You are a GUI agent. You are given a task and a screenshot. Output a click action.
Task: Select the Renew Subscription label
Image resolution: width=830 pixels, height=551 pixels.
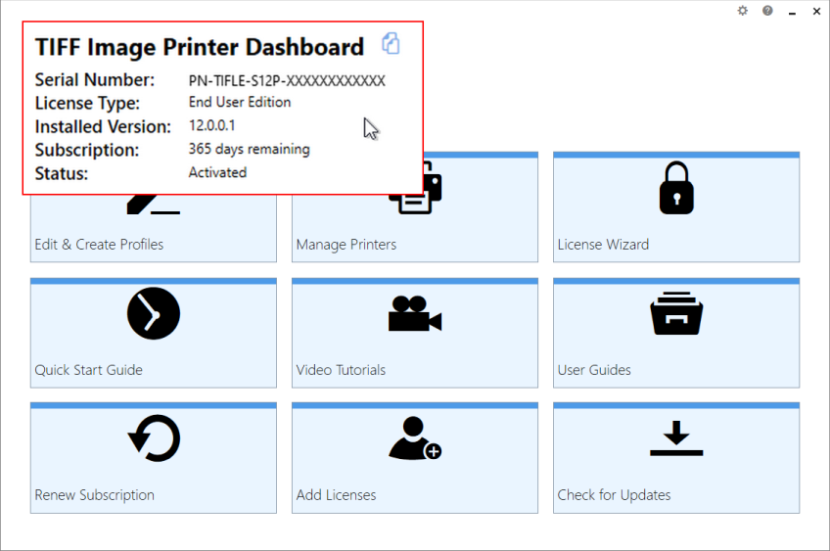point(94,495)
